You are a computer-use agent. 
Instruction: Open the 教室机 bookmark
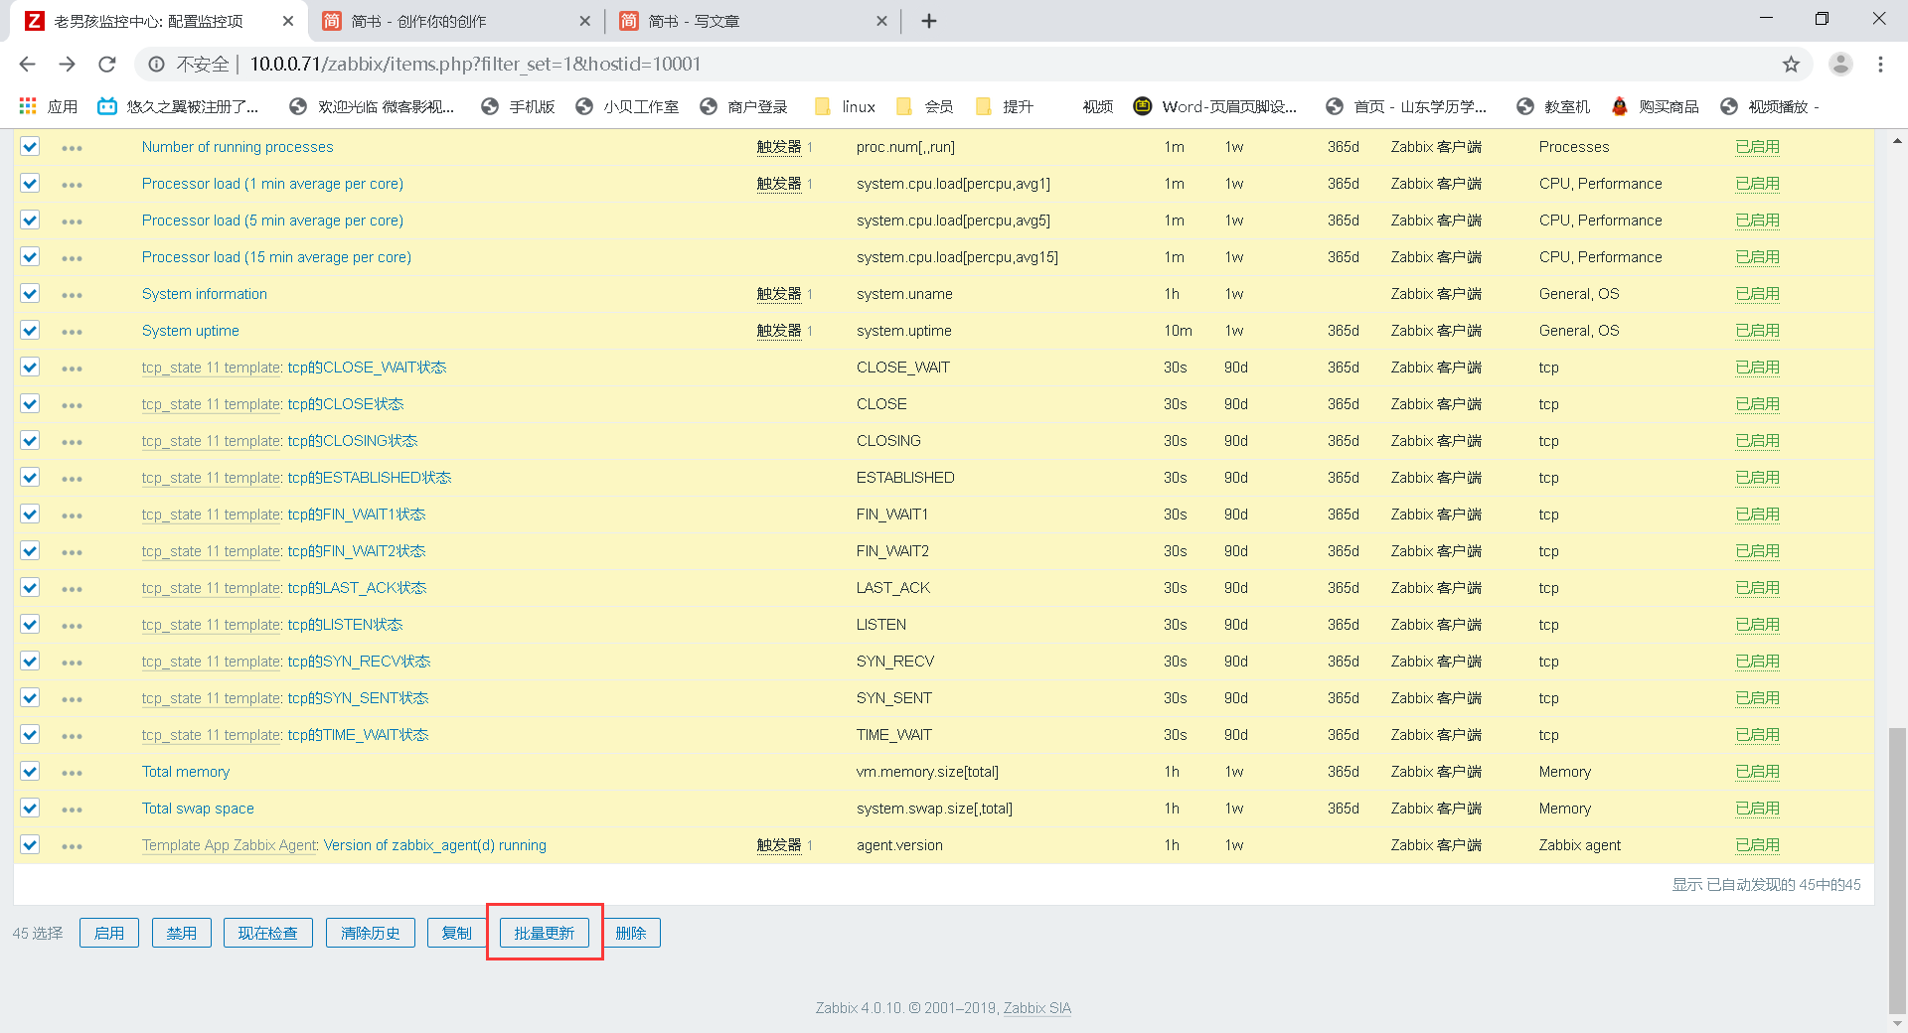click(x=1553, y=106)
